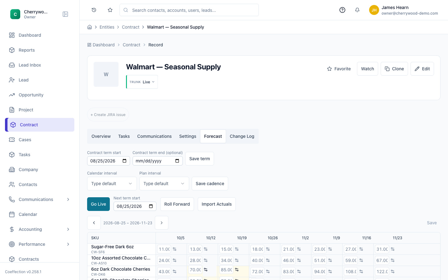Go to previous forecast date range

(x=94, y=223)
